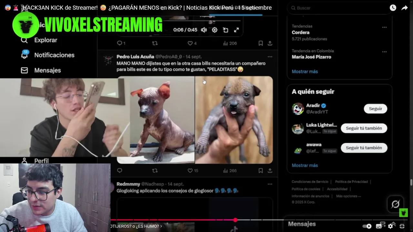Viewport: 413px width, 232px height.
Task: View analytics of tweet with 206 views
Action: coord(230,43)
